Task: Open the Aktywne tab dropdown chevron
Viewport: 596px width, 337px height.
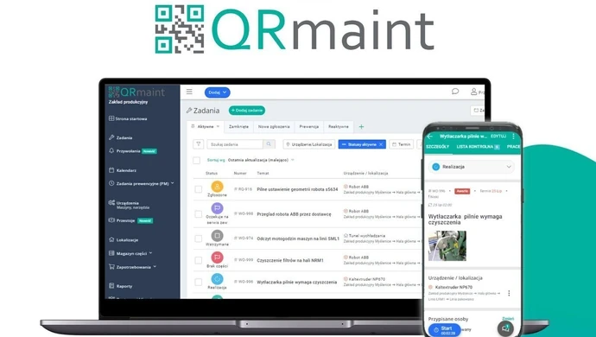Action: (219, 127)
